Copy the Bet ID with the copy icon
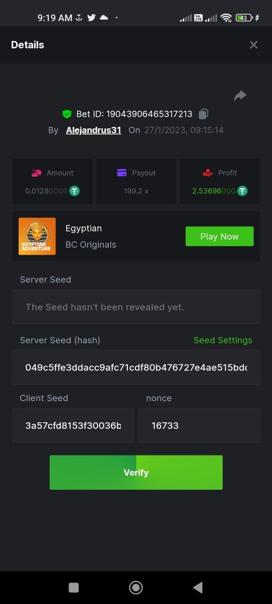This screenshot has width=272, height=604. point(203,114)
